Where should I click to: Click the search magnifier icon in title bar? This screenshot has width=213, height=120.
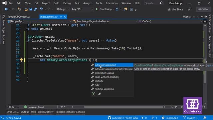pos(161,3)
